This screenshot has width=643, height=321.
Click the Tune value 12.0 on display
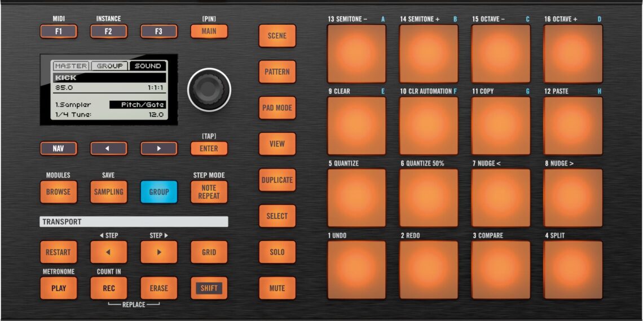pyautogui.click(x=156, y=115)
